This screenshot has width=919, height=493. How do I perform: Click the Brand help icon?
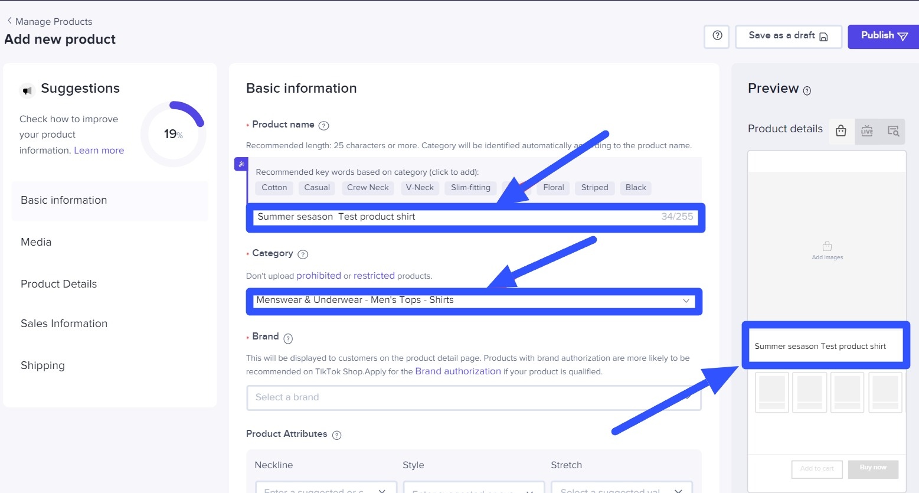coord(288,338)
